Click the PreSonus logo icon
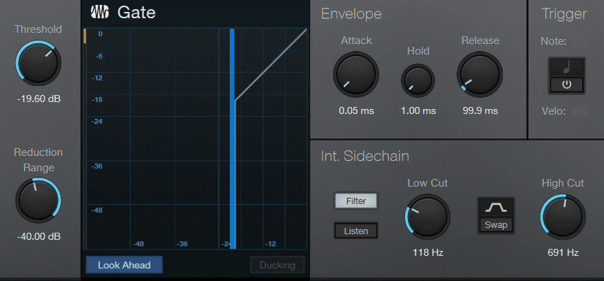604x281 pixels. [100, 12]
